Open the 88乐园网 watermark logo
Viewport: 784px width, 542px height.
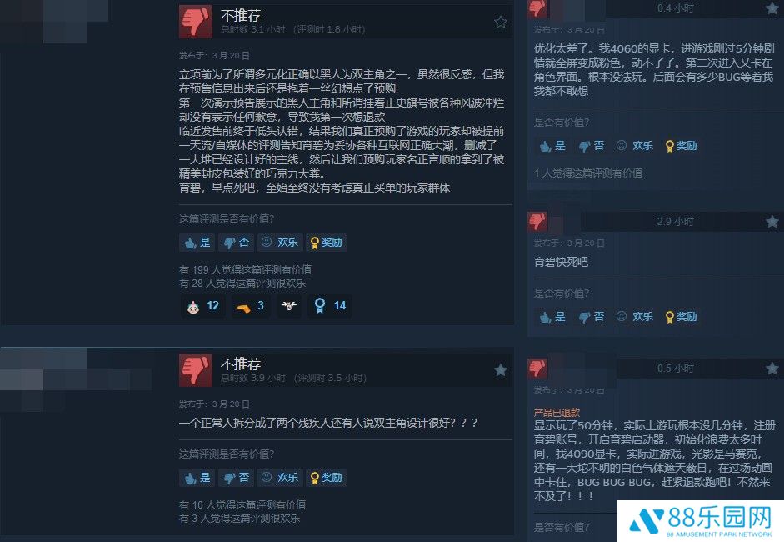coord(701,521)
